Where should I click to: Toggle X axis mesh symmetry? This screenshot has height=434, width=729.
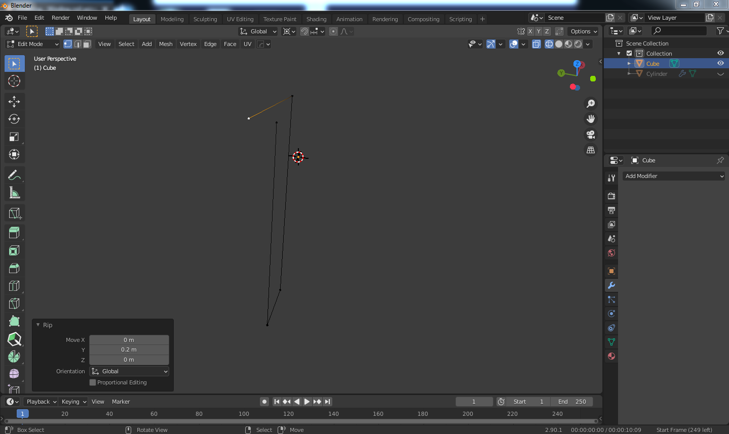click(x=530, y=31)
